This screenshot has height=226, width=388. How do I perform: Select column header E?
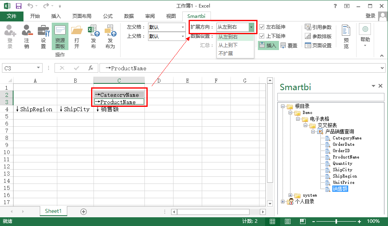click(187, 81)
